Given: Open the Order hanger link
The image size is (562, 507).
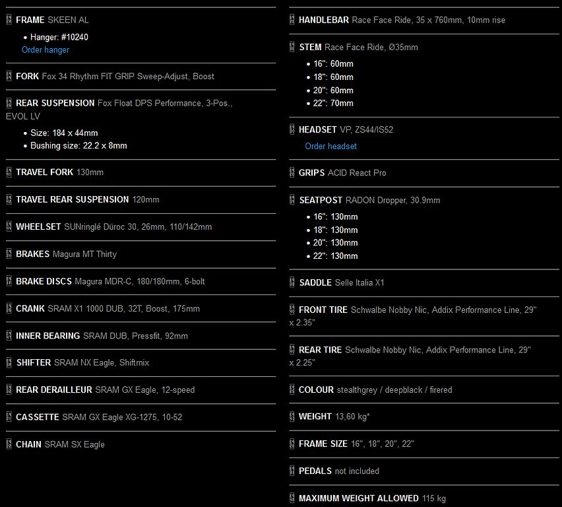Looking at the screenshot, I should [x=46, y=50].
